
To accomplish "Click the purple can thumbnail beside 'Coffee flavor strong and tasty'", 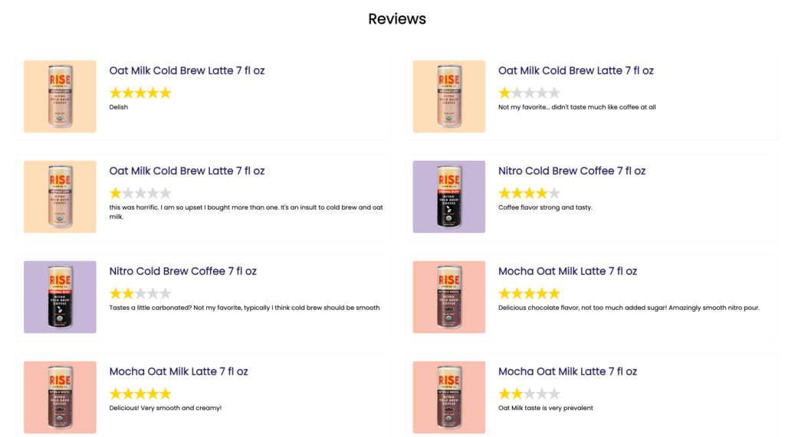I will point(448,197).
